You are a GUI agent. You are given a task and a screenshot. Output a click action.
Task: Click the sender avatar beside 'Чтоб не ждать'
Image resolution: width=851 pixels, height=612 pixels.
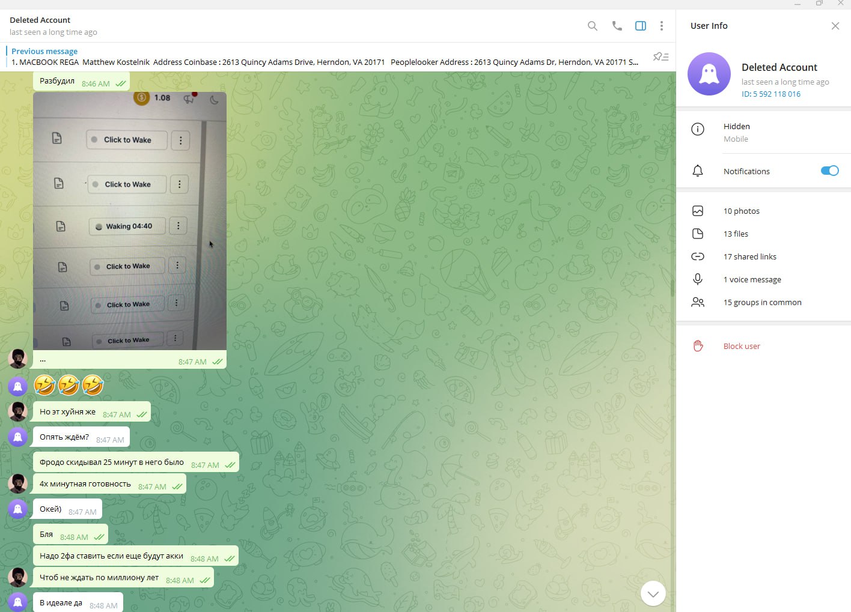click(x=18, y=577)
